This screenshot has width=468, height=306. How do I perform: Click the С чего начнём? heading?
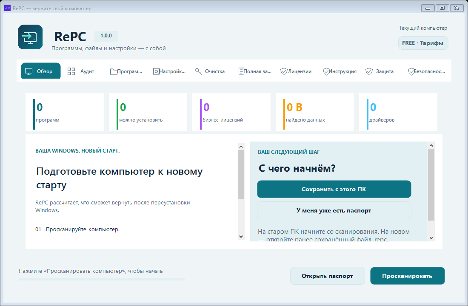click(297, 168)
